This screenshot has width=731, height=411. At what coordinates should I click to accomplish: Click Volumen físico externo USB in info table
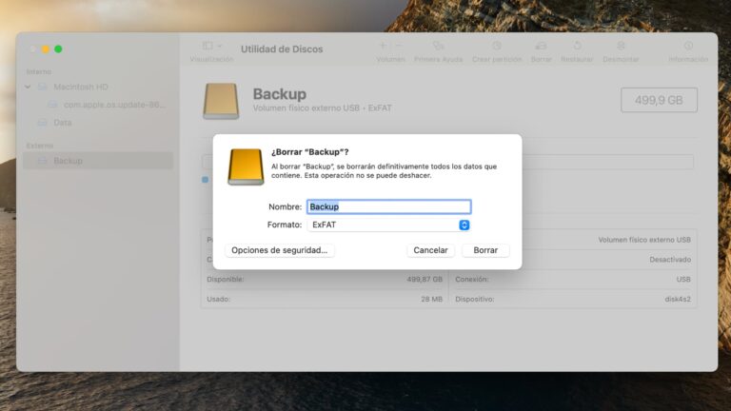click(644, 240)
